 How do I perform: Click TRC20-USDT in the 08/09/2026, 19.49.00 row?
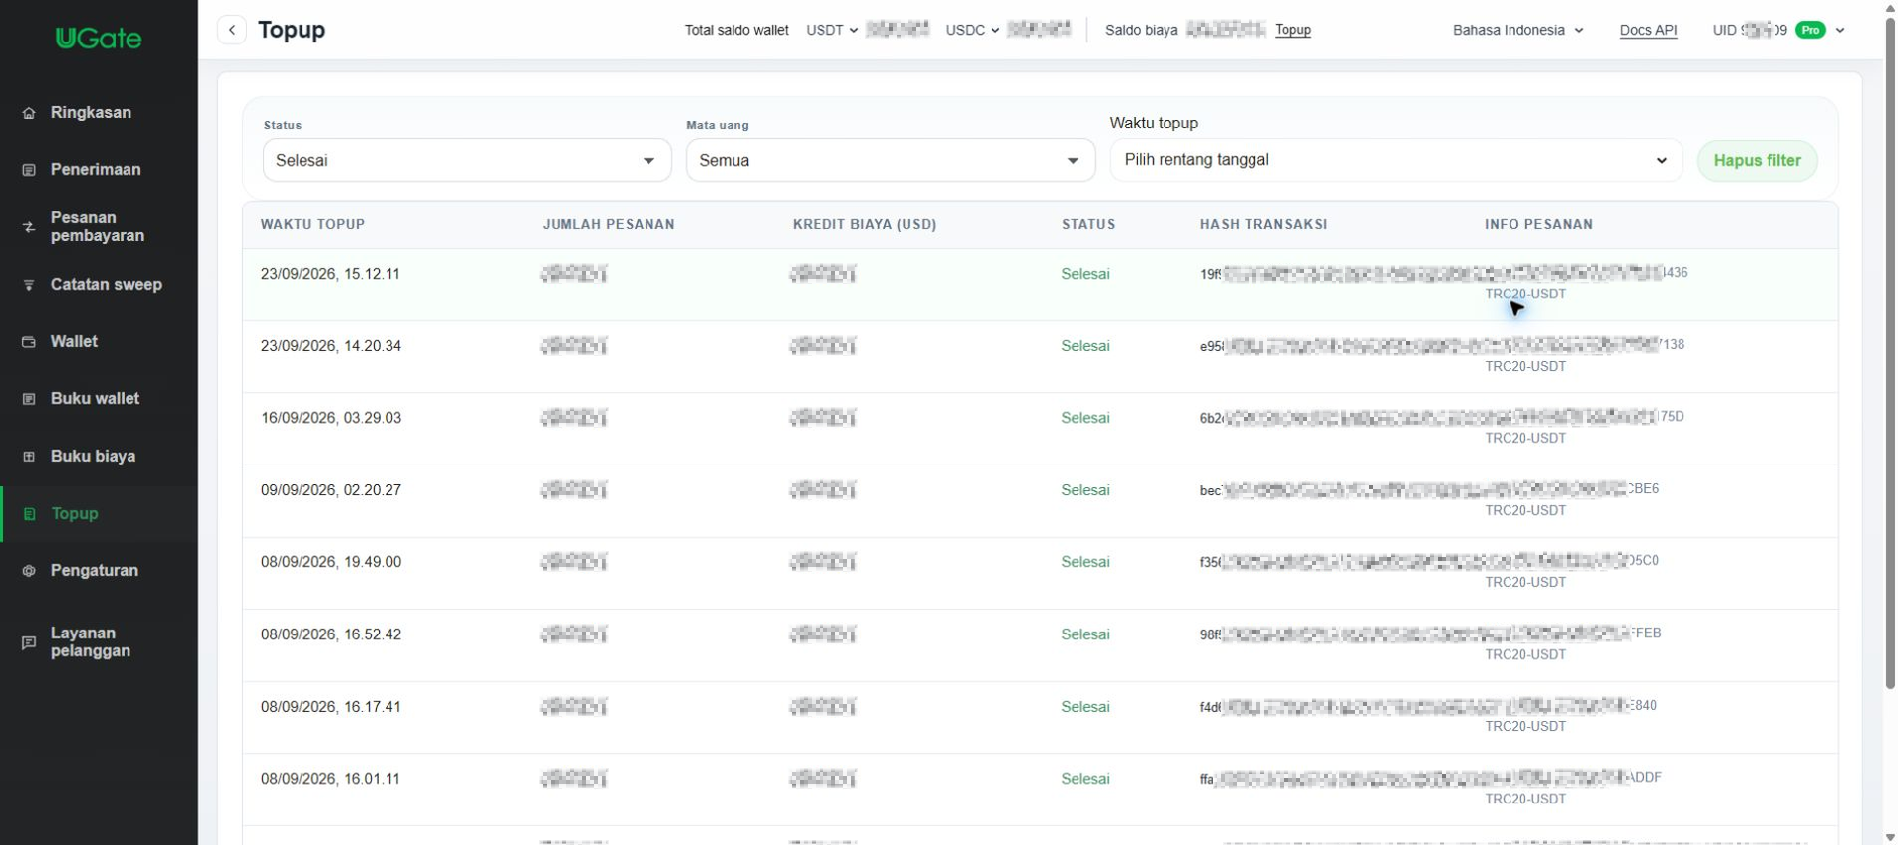click(x=1525, y=583)
